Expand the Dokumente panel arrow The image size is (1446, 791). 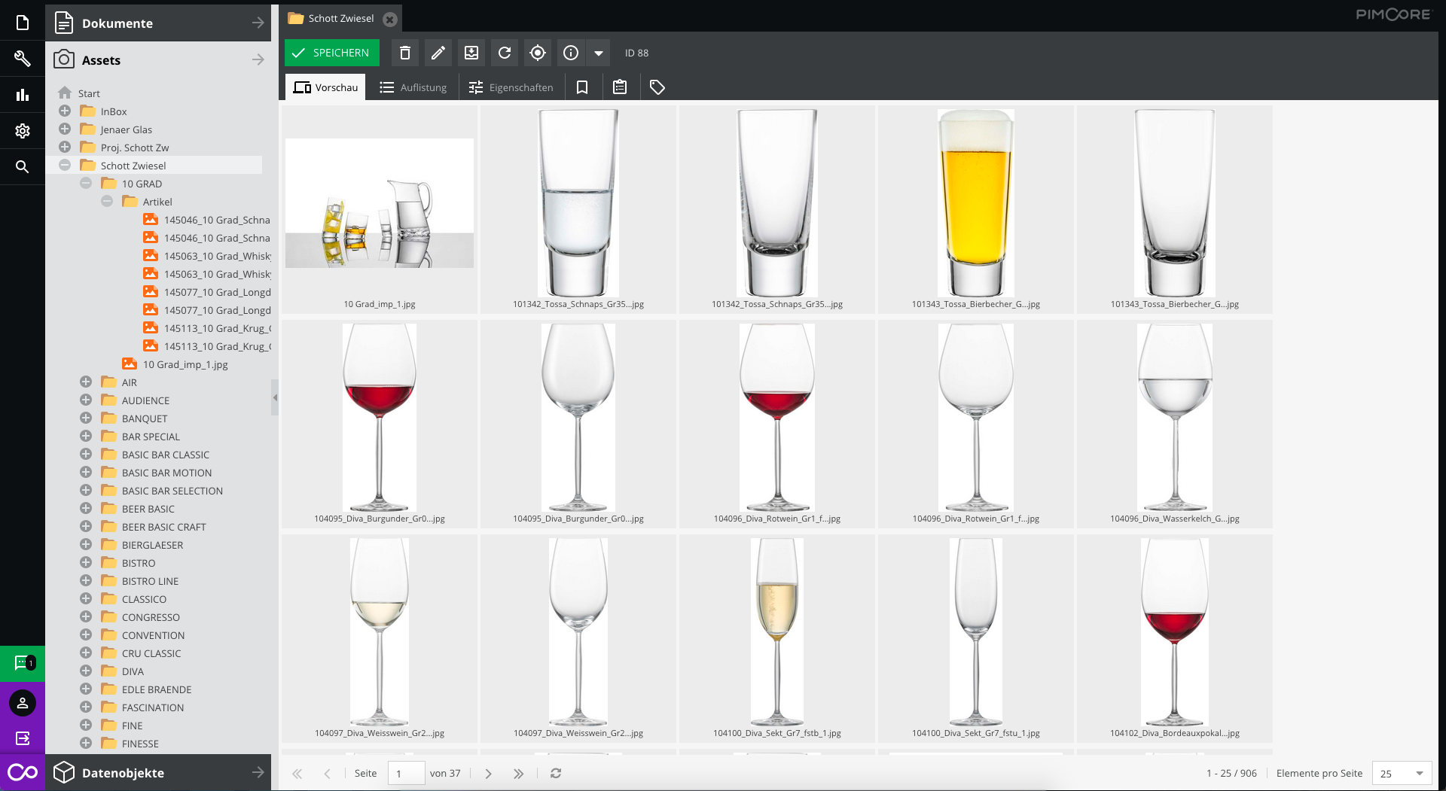pos(258,23)
